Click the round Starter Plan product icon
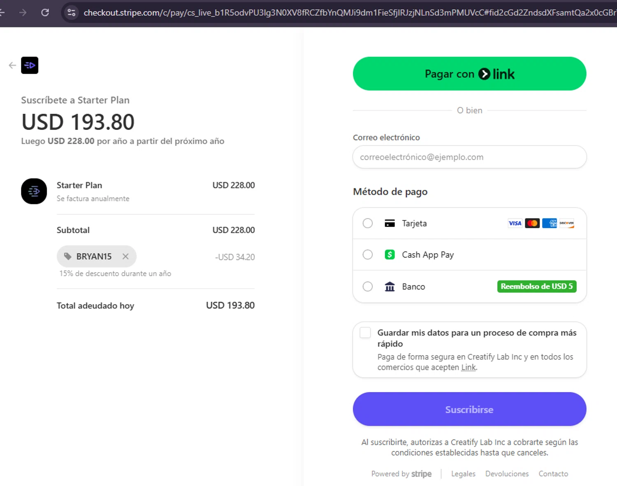Screen dimensions: 617x486 [34, 191]
